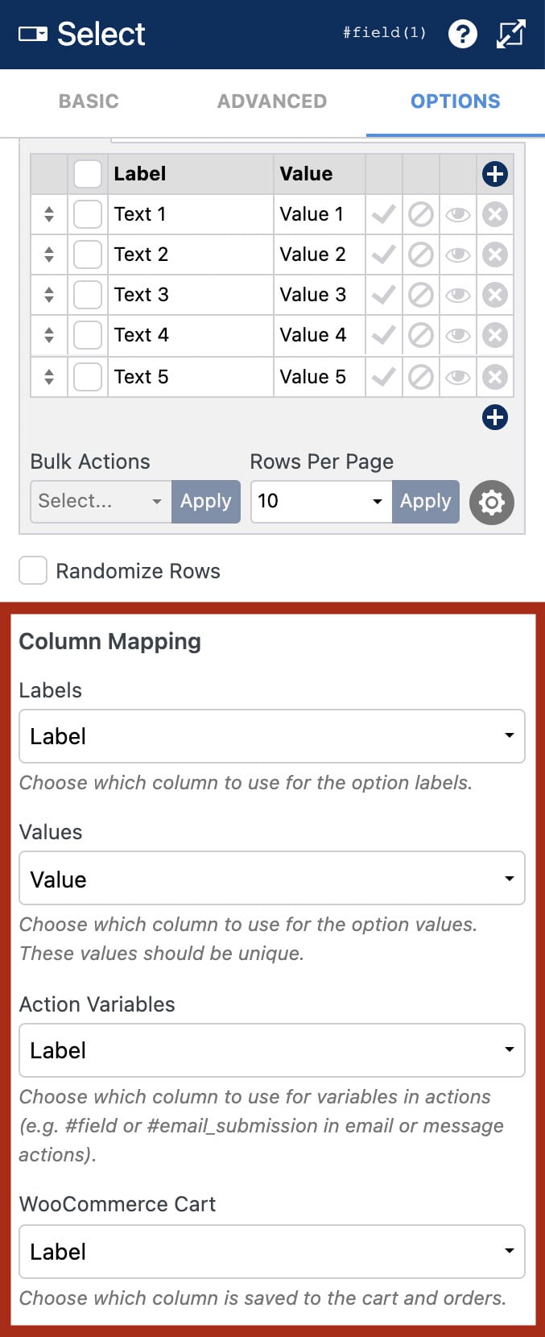Click the disable icon for Text 3 row
545x1337 pixels.
(x=420, y=295)
